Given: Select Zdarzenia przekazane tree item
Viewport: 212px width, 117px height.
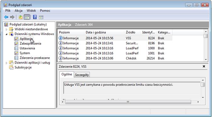Looking at the screenshot, I should tap(35, 58).
